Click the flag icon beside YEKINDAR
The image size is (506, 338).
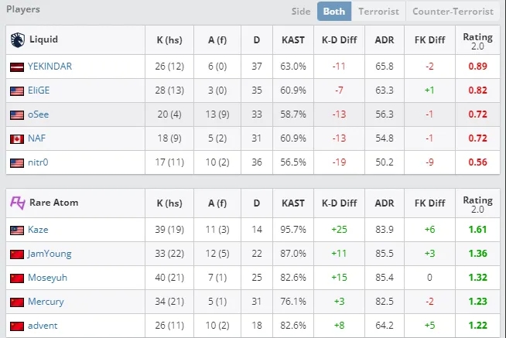tap(17, 67)
